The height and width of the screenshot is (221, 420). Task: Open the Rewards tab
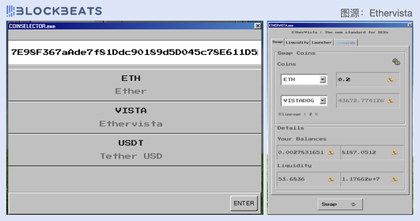(345, 43)
